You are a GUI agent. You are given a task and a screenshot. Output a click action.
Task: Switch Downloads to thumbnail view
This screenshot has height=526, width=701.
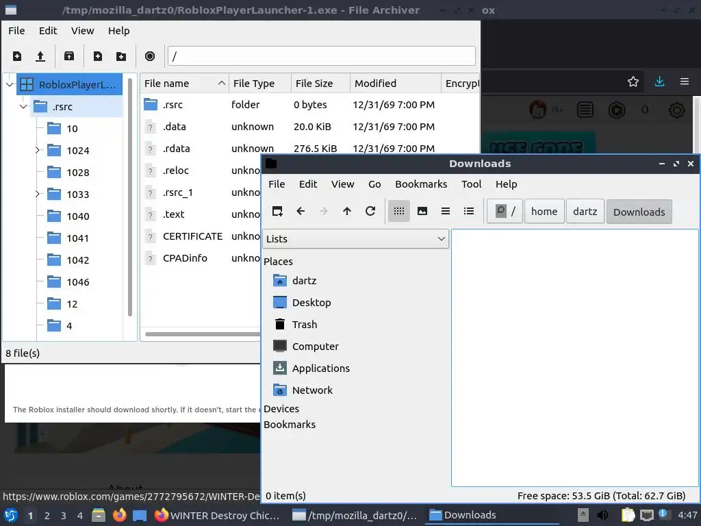[422, 211]
